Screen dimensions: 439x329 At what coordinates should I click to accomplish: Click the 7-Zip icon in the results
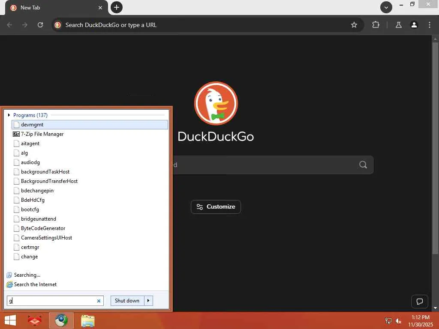16,134
